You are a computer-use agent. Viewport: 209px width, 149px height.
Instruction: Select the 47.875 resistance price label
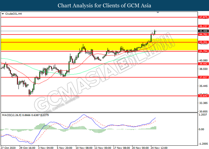pos(203,17)
